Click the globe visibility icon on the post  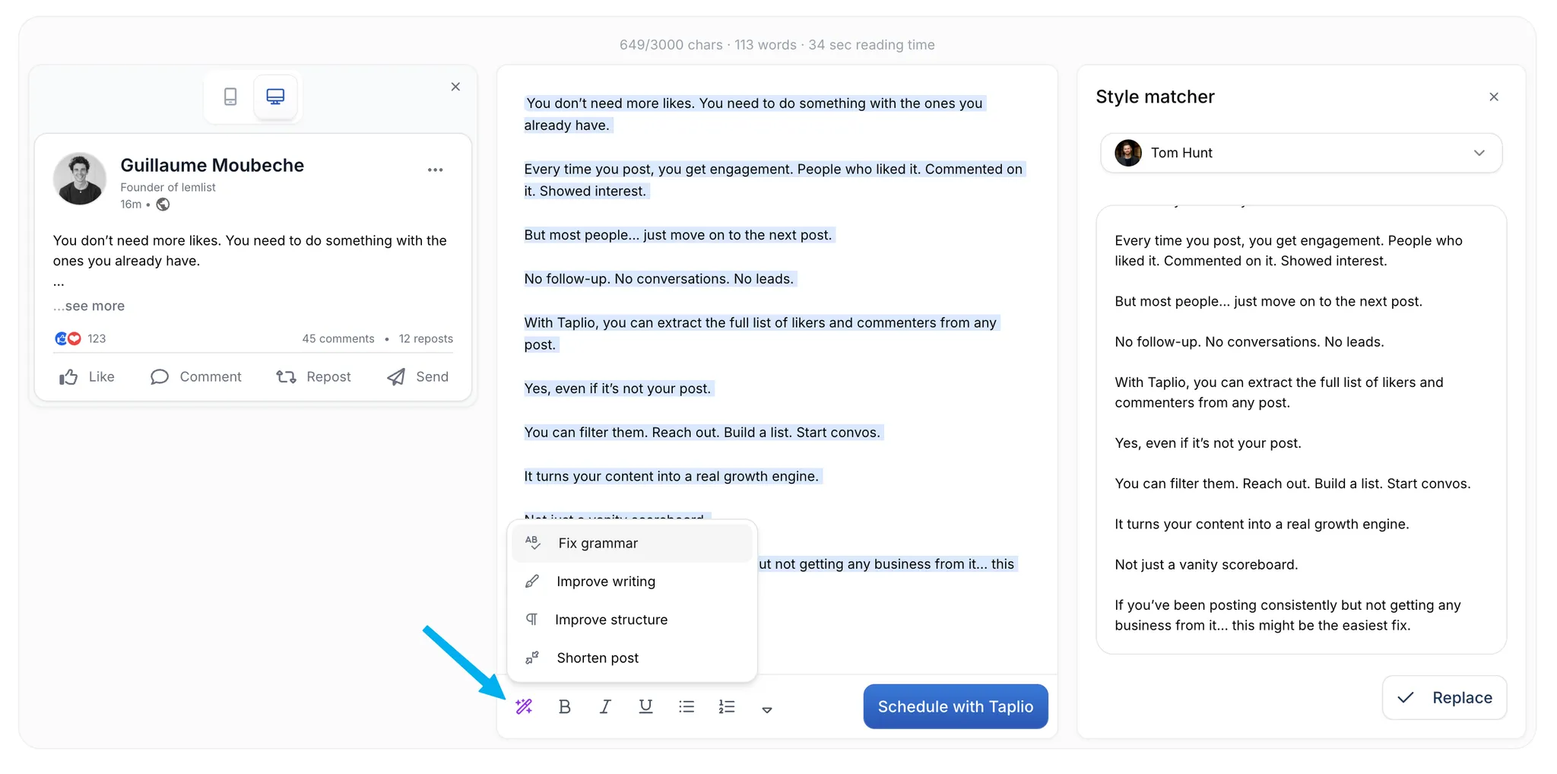coord(163,205)
